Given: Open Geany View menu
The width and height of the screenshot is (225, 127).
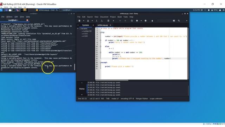Looking at the screenshot, I should coord(96,17).
